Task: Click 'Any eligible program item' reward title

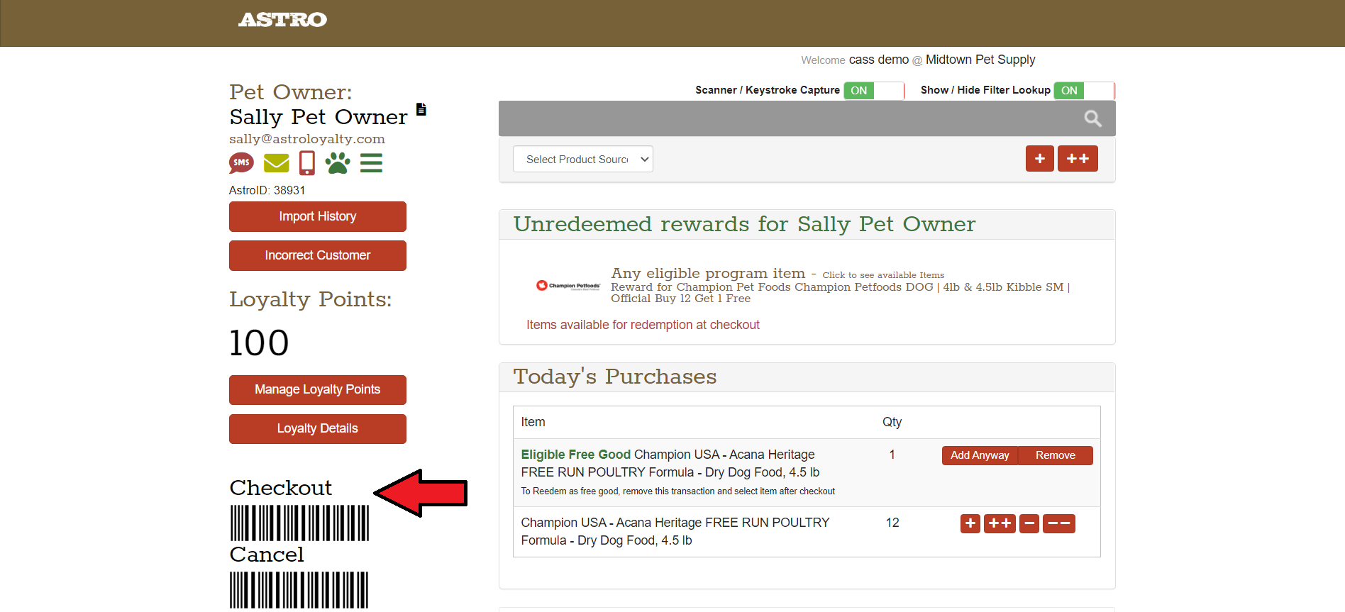Action: (708, 273)
